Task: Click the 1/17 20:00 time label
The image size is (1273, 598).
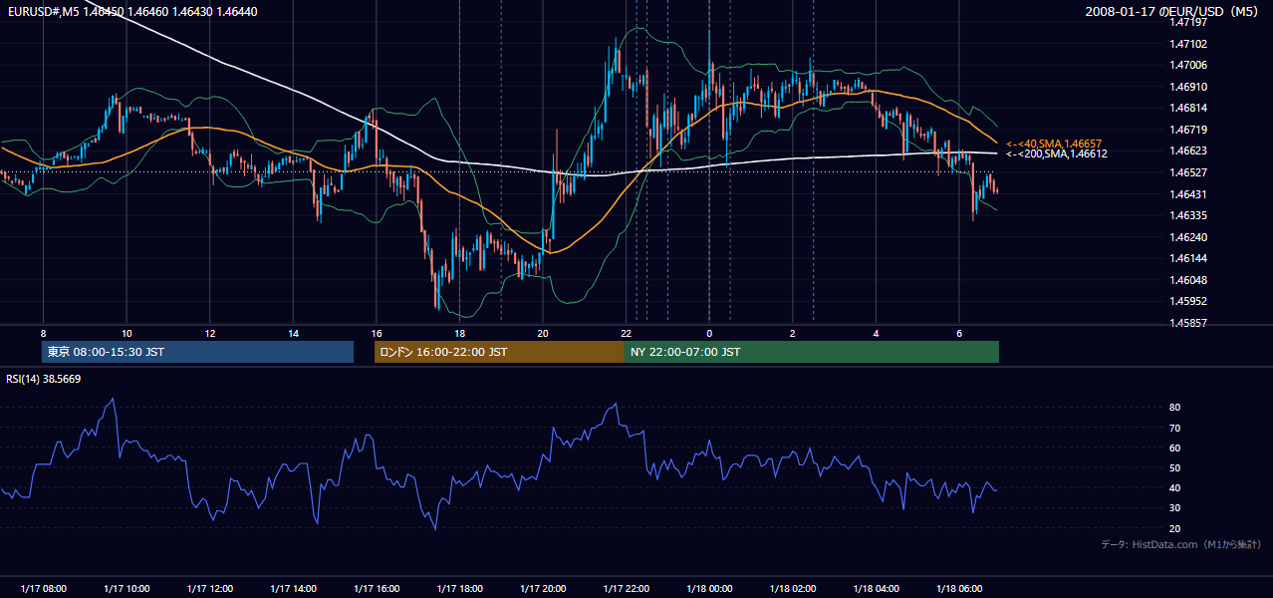Action: point(542,588)
